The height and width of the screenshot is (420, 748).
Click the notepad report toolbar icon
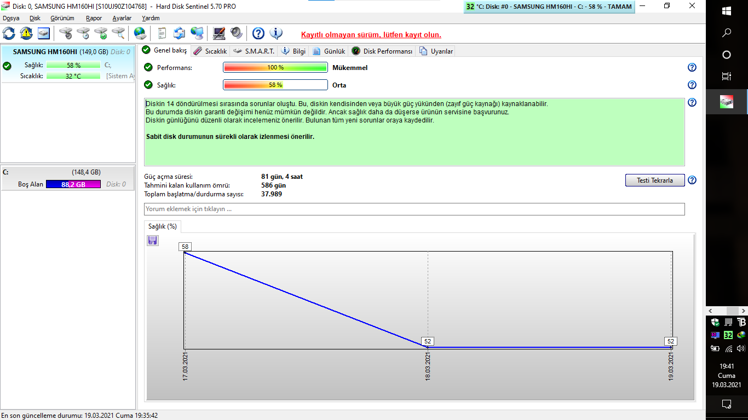point(162,33)
